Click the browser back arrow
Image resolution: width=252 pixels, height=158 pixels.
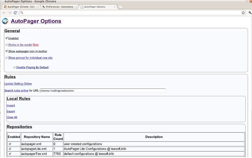[4, 13]
